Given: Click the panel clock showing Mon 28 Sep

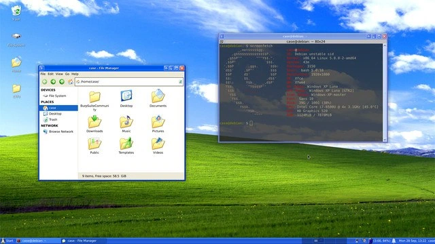Looking at the screenshot, I should [x=413, y=241].
